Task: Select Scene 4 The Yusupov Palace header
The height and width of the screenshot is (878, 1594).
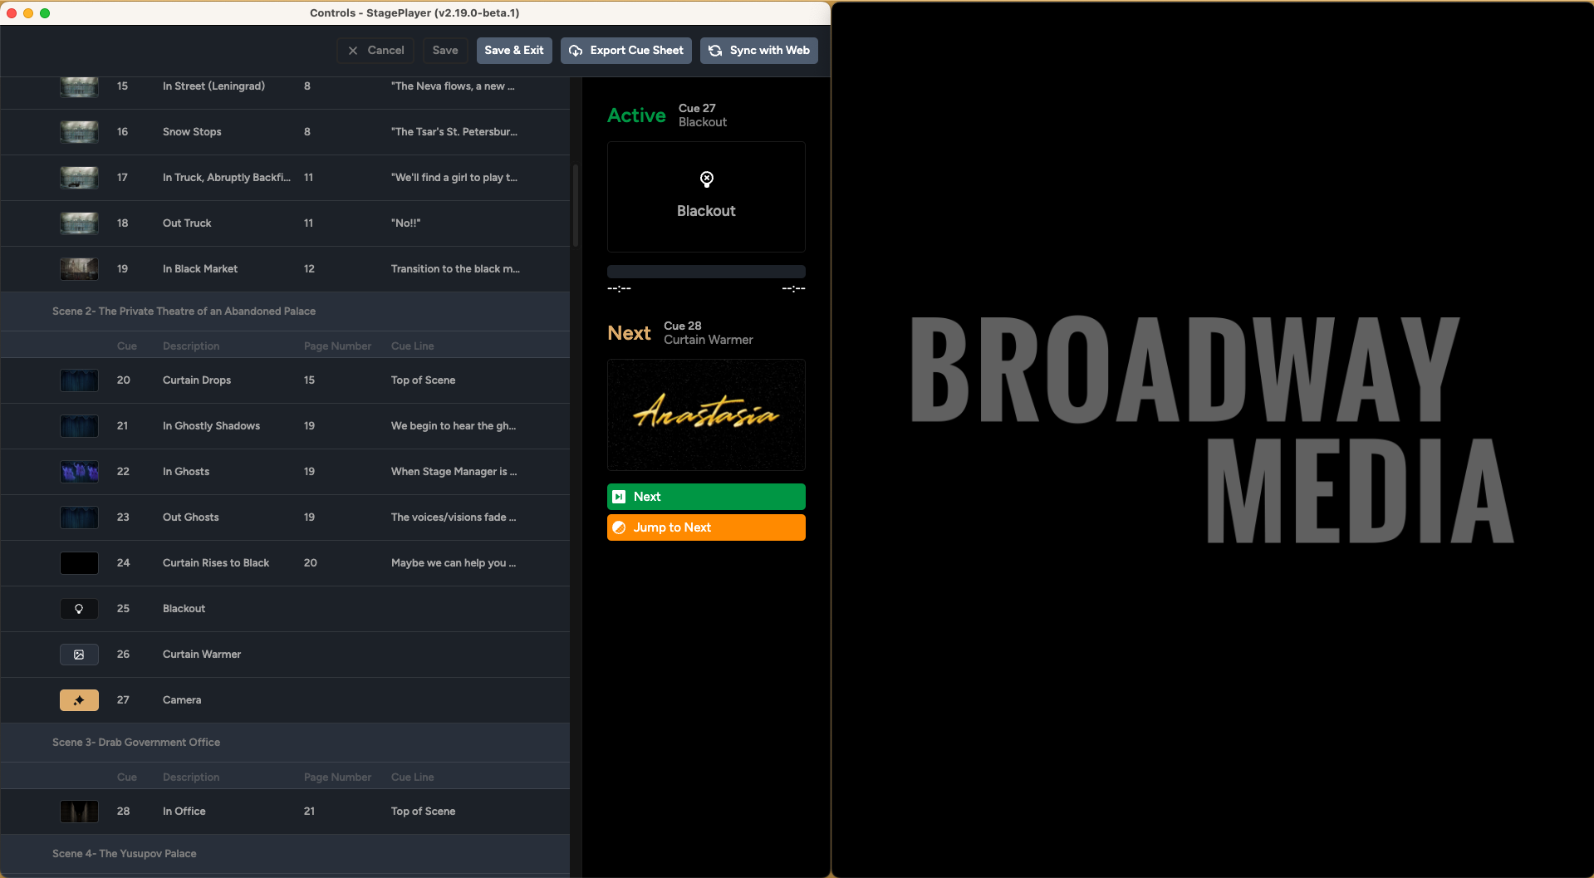Action: coord(285,854)
